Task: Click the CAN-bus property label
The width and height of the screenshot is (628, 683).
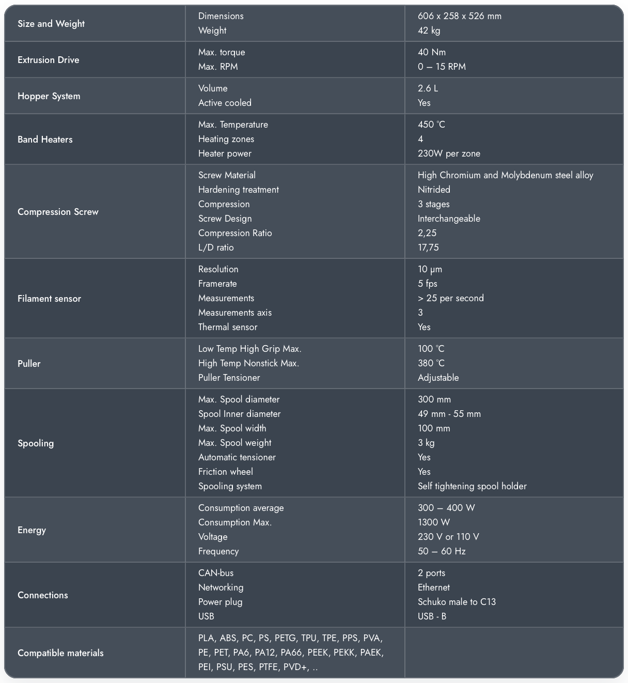Action: [216, 573]
